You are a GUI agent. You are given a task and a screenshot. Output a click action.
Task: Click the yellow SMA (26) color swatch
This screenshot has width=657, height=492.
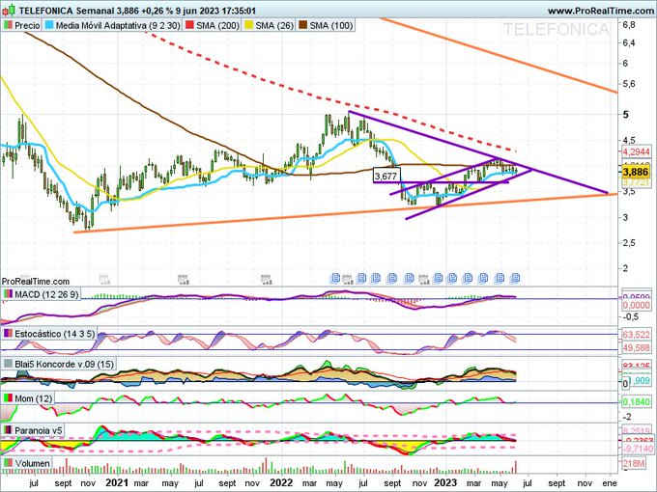249,25
